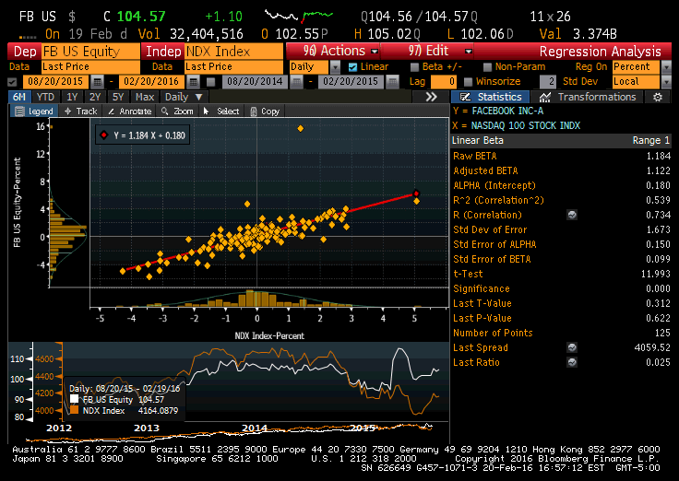Screen dimensions: 679x481
Task: Click the Number of Points label
Action: click(493, 333)
